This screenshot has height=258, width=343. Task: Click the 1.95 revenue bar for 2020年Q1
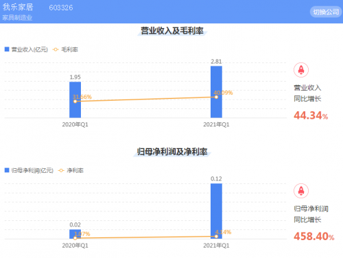click(x=75, y=99)
